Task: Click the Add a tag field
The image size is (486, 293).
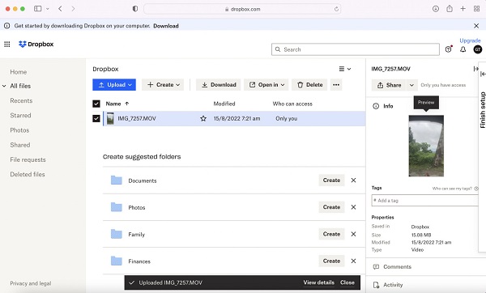Action: tap(424, 201)
